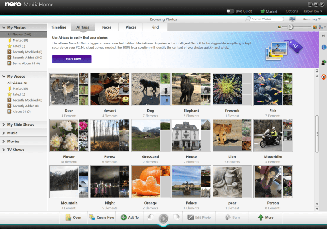Click the Open folder icon button

pyautogui.click(x=69, y=217)
